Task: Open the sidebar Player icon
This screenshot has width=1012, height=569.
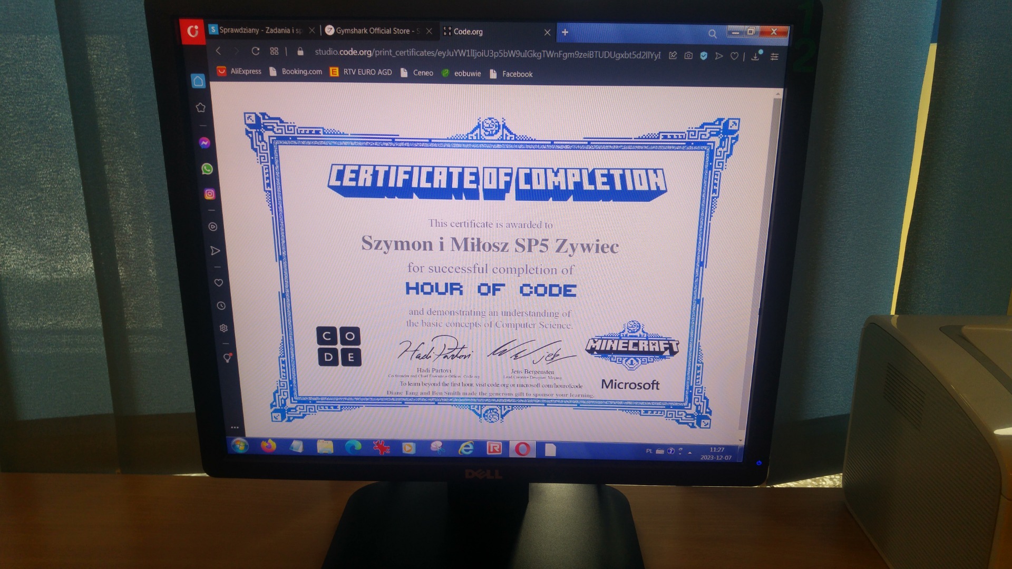Action: (213, 227)
